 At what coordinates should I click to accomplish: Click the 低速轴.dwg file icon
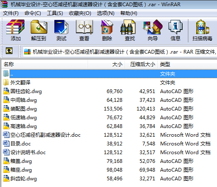(6, 118)
